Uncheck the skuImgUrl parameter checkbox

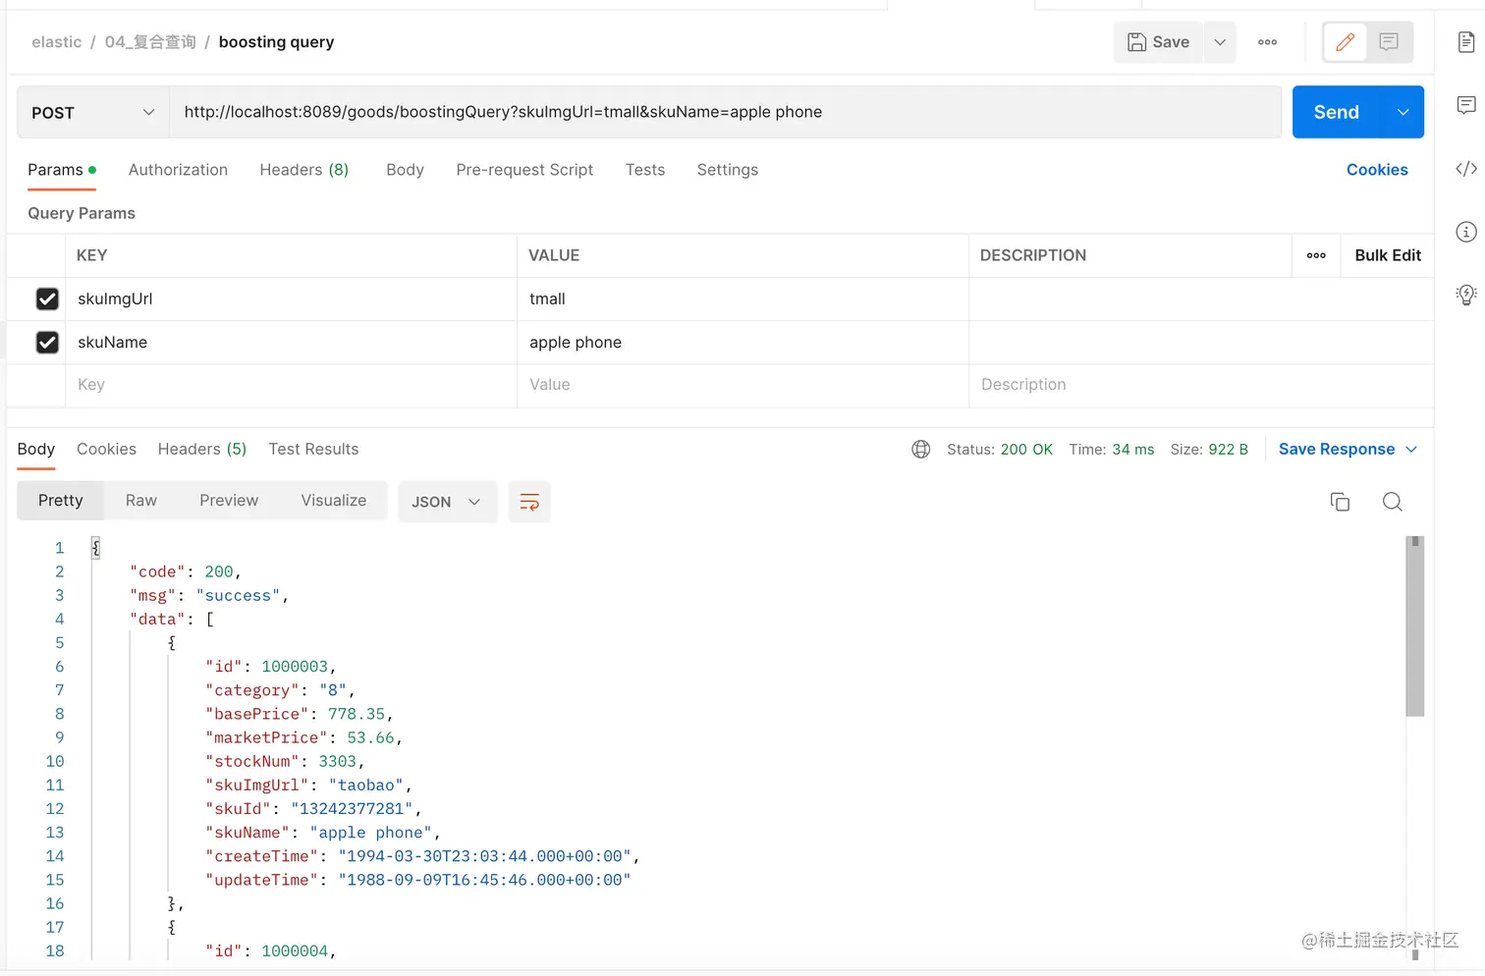point(47,298)
